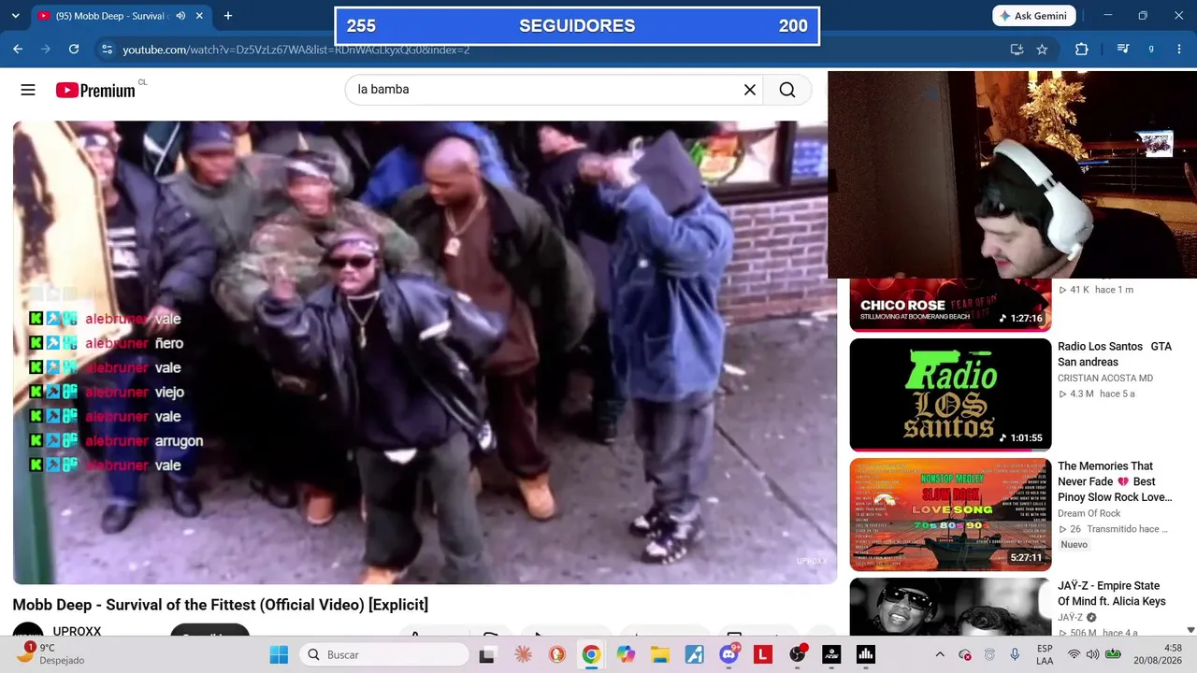Click the microphone tray icon

[1015, 654]
